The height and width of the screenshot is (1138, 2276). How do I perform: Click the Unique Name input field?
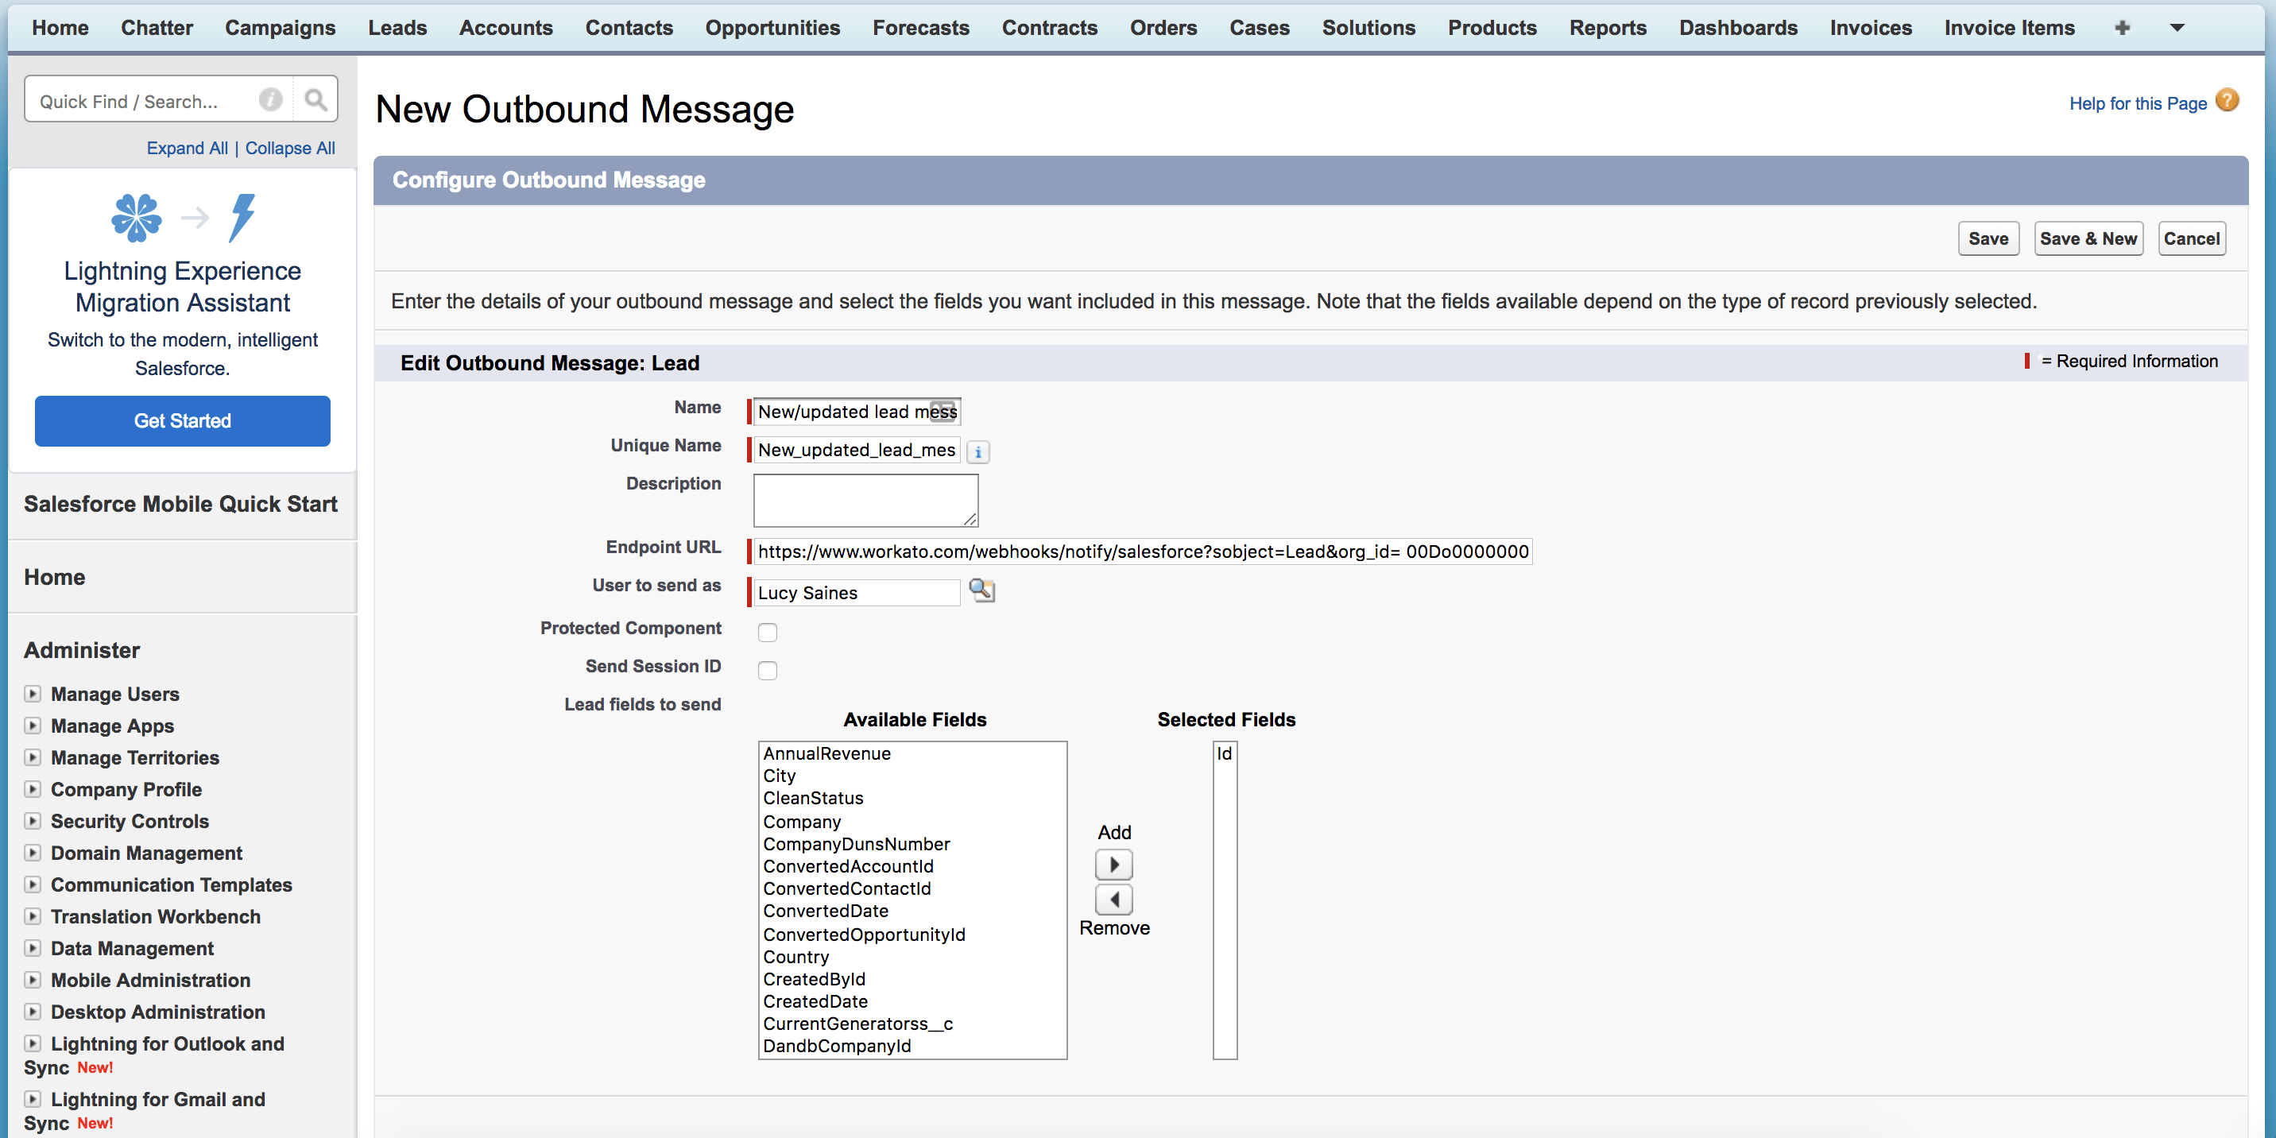[x=856, y=450]
